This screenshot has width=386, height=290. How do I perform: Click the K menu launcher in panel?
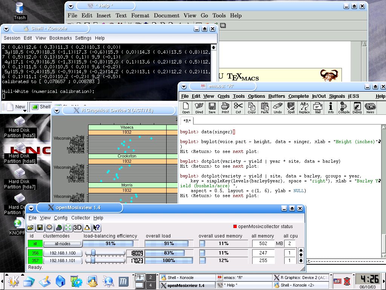click(x=14, y=281)
